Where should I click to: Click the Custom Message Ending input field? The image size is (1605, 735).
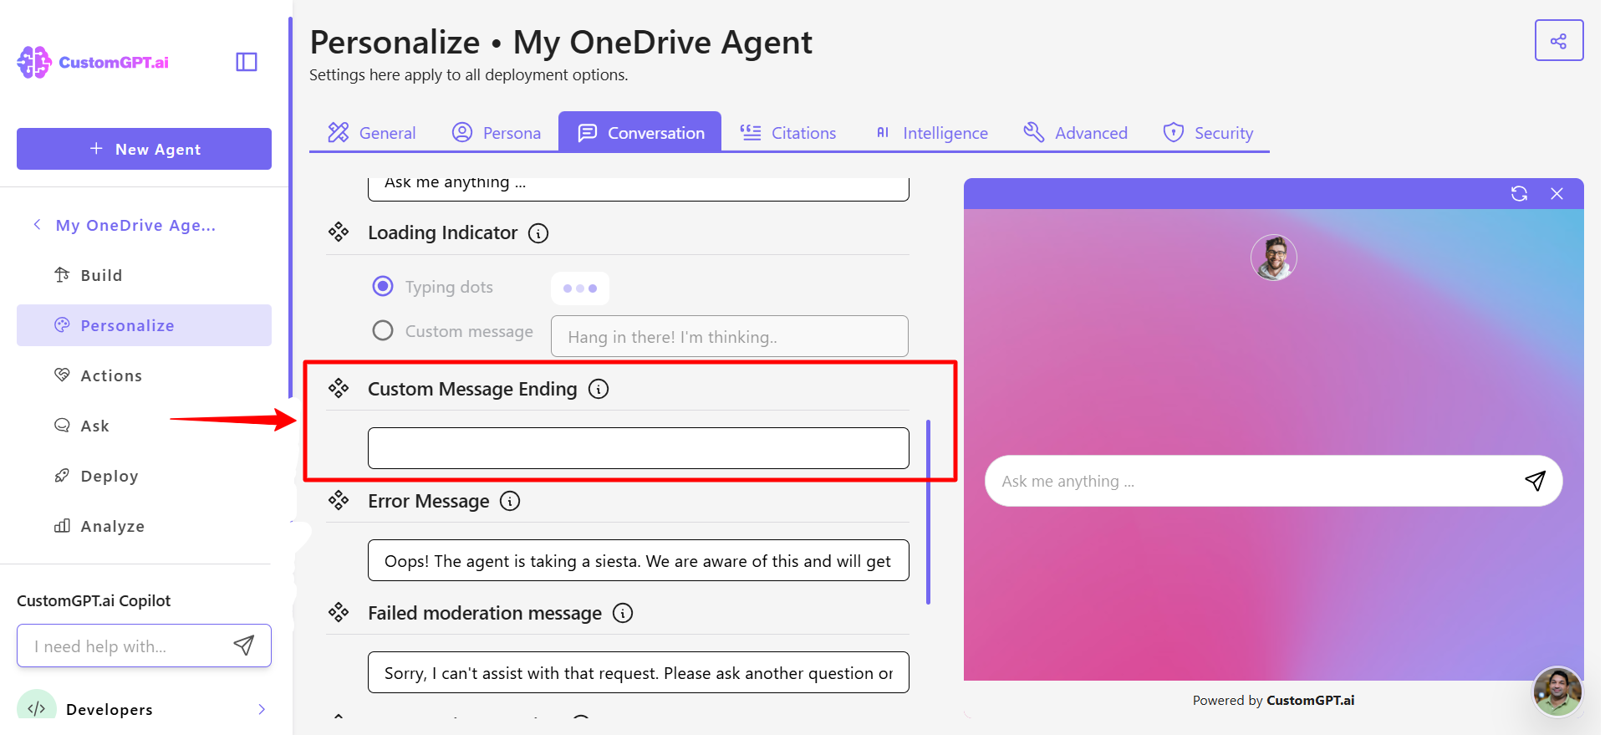639,448
